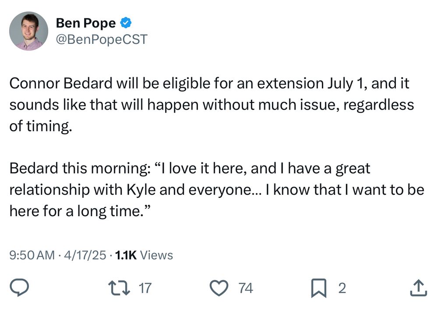
Task: Click the first paragraph about Bedard's extension
Action: pos(210,105)
